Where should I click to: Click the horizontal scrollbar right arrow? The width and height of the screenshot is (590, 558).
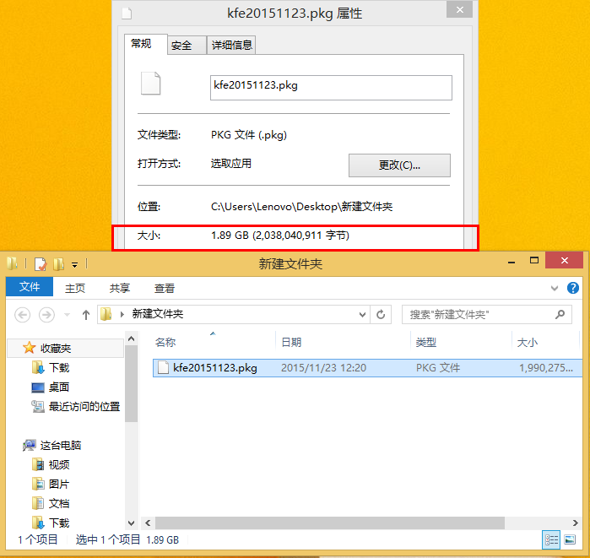pyautogui.click(x=576, y=523)
